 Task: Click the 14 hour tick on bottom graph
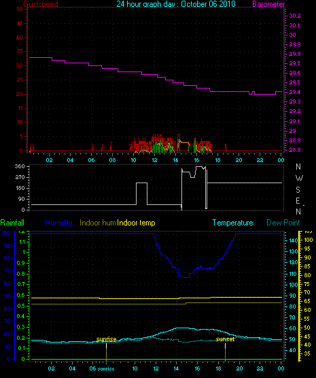click(x=176, y=368)
